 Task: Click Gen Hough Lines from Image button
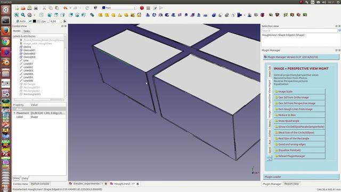click(x=299, y=109)
